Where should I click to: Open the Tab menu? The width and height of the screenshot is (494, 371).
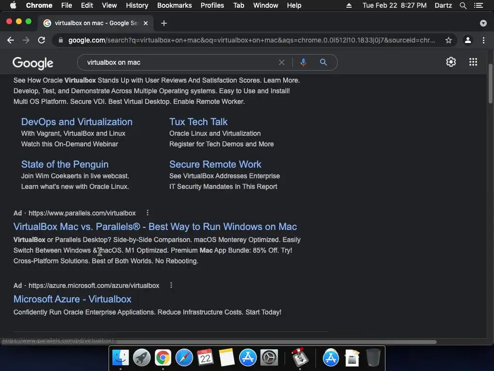[238, 5]
